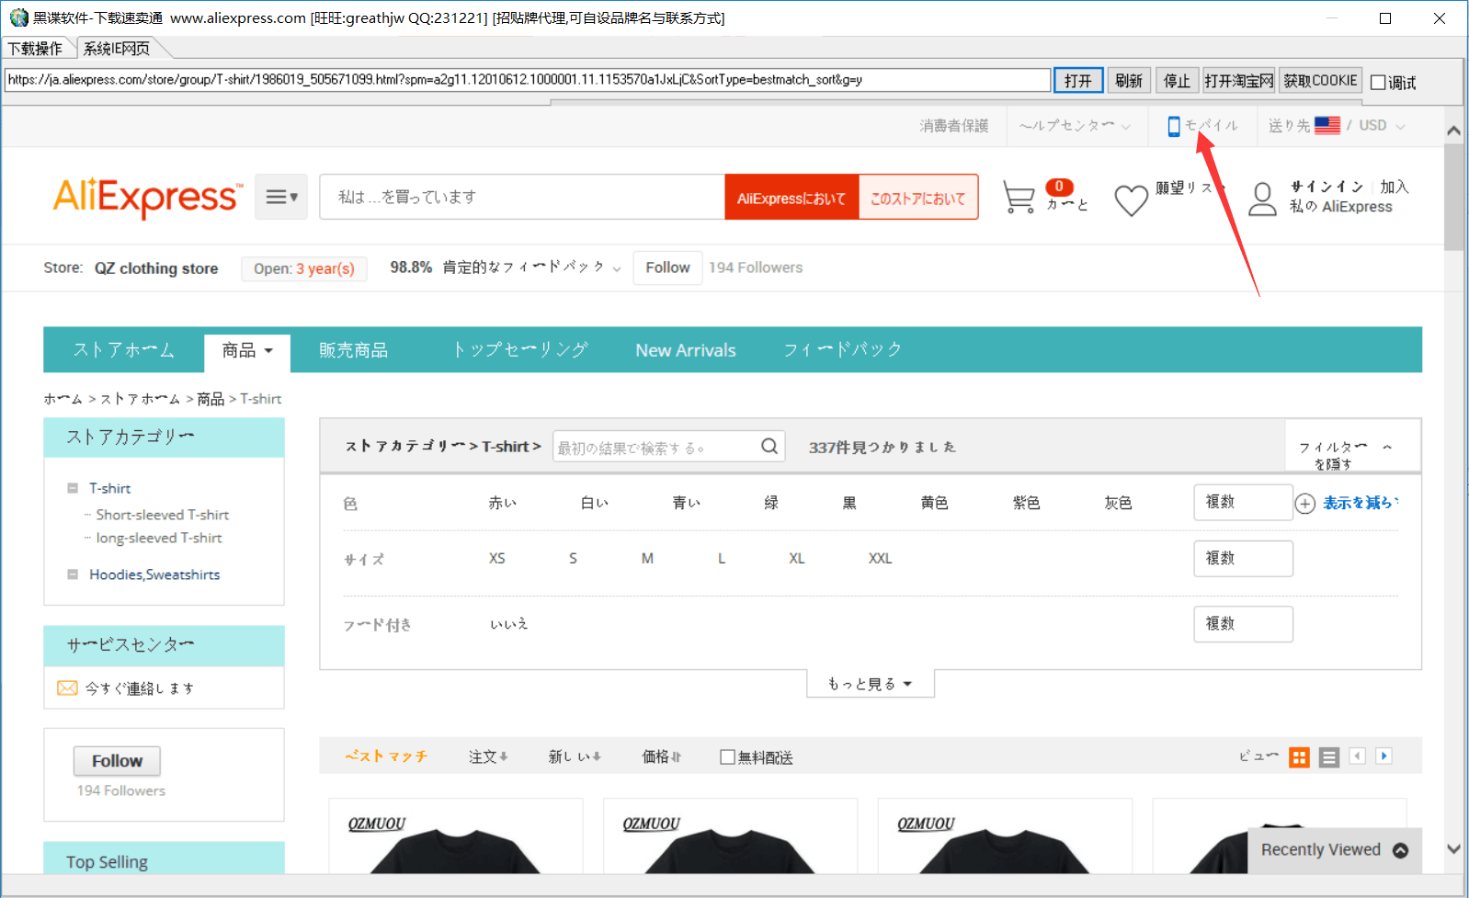The image size is (1469, 898).
Task: Search AliExpressにおいて button
Action: pos(791,198)
